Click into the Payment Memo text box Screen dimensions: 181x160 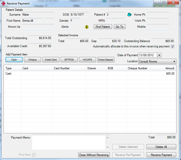[69, 142]
